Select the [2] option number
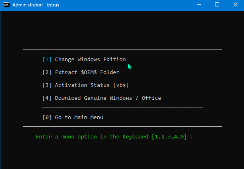 coord(47,72)
